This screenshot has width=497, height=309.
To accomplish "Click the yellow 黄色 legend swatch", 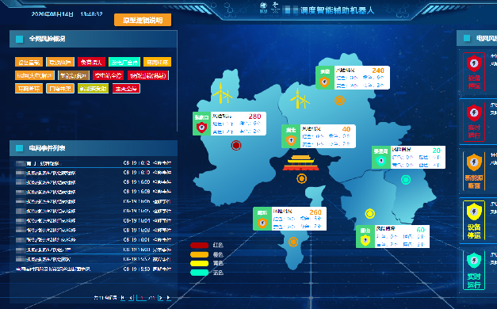I will pos(200,263).
